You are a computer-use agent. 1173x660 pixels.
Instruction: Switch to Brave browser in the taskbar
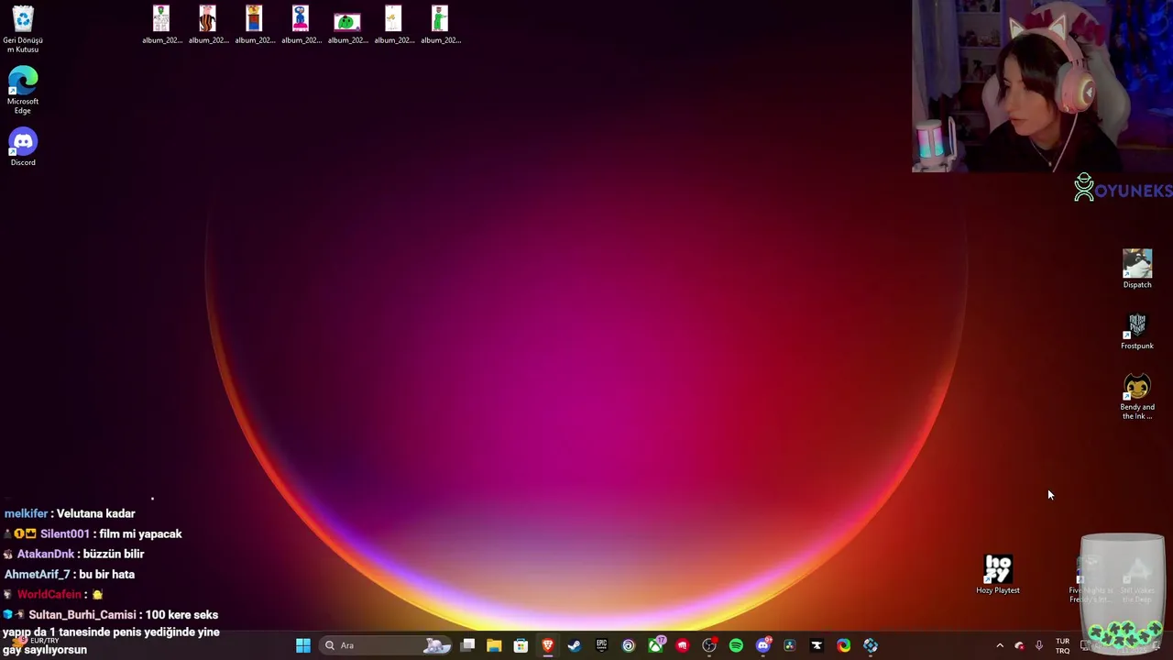coord(548,645)
